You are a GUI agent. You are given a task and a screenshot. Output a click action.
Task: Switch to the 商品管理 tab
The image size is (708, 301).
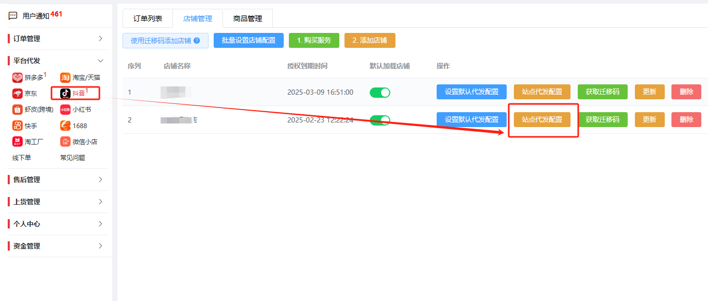[x=248, y=19]
